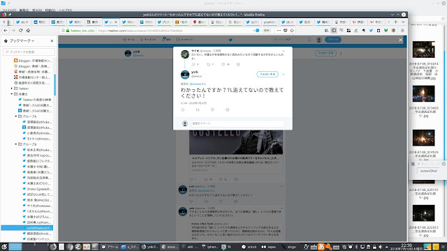Open the Firefox hamburger menu
This screenshot has width=447, height=251.
(402, 31)
